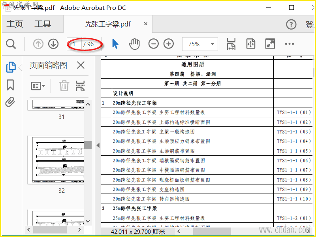Image resolution: width=316 pixels, height=237 pixels.
Task: Toggle page thumbnails panel icon
Action: [11, 67]
